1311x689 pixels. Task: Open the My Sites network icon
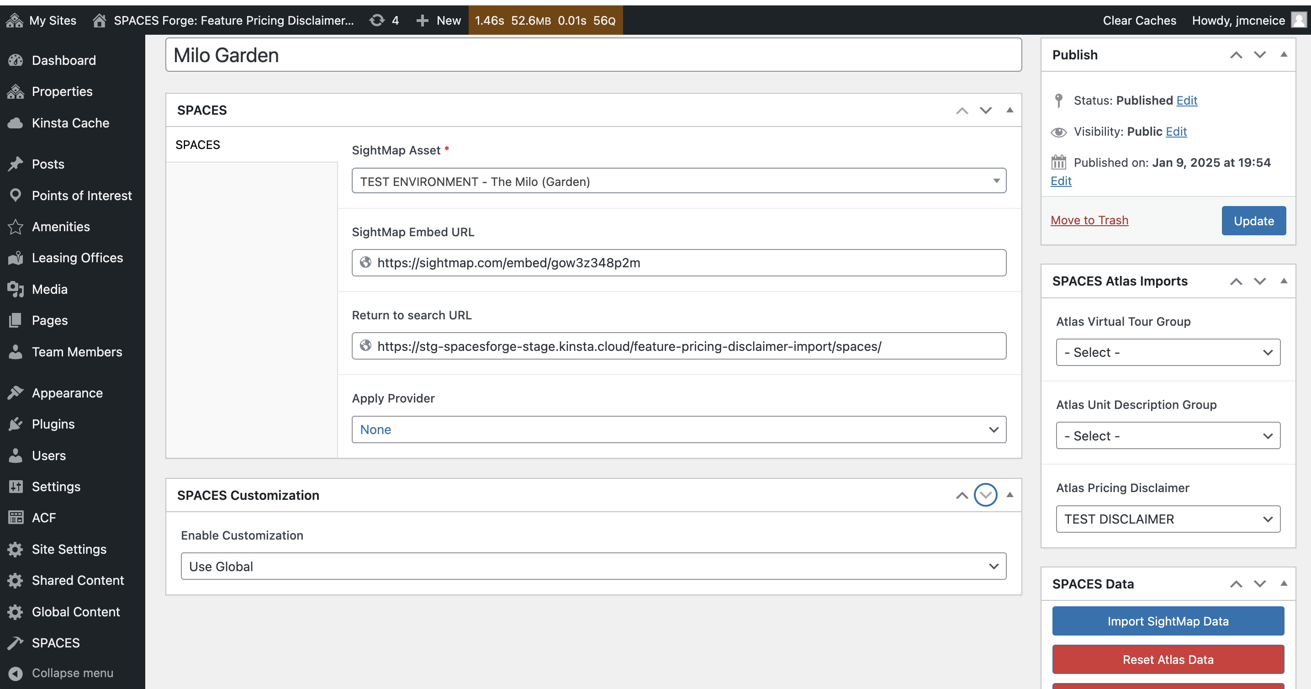[15, 21]
